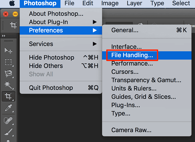The width and height of the screenshot is (195, 142).
Task: Select the Eyedropper tool
Action: coord(8,108)
